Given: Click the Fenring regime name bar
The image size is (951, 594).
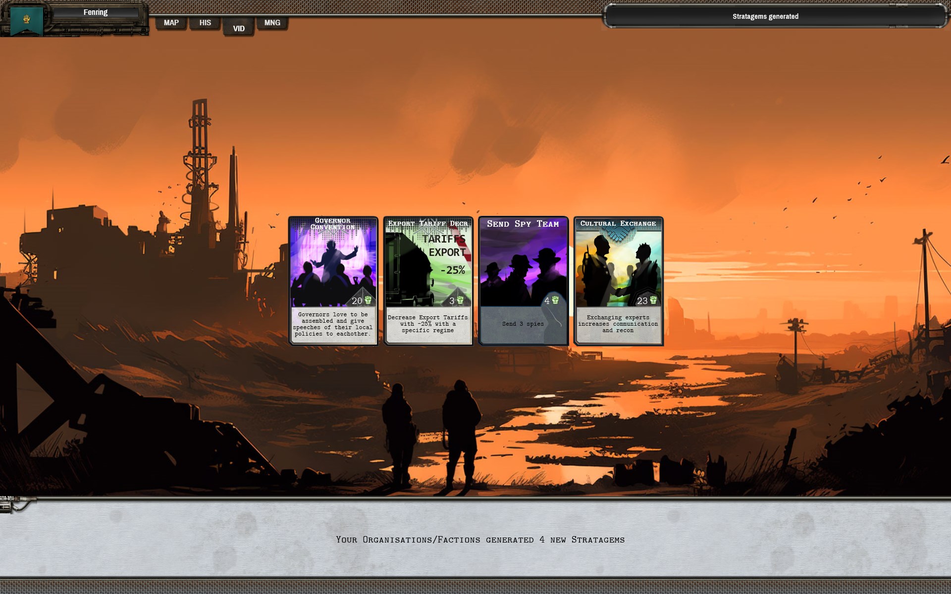Looking at the screenshot, I should pyautogui.click(x=96, y=12).
